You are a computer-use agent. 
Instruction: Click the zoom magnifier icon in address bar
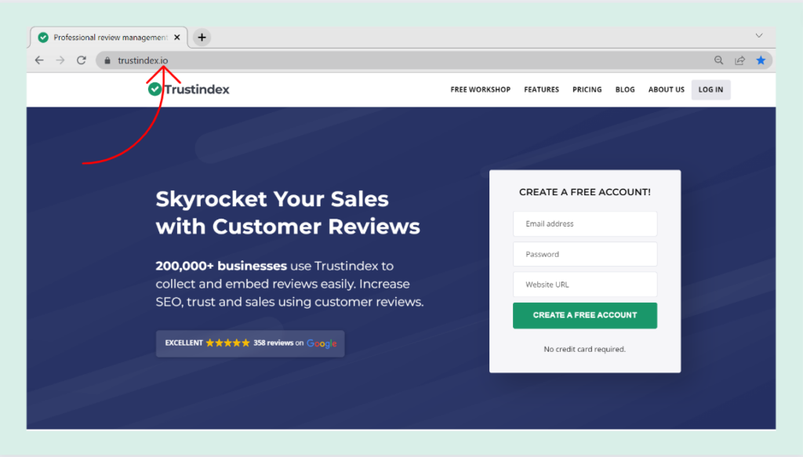click(718, 60)
